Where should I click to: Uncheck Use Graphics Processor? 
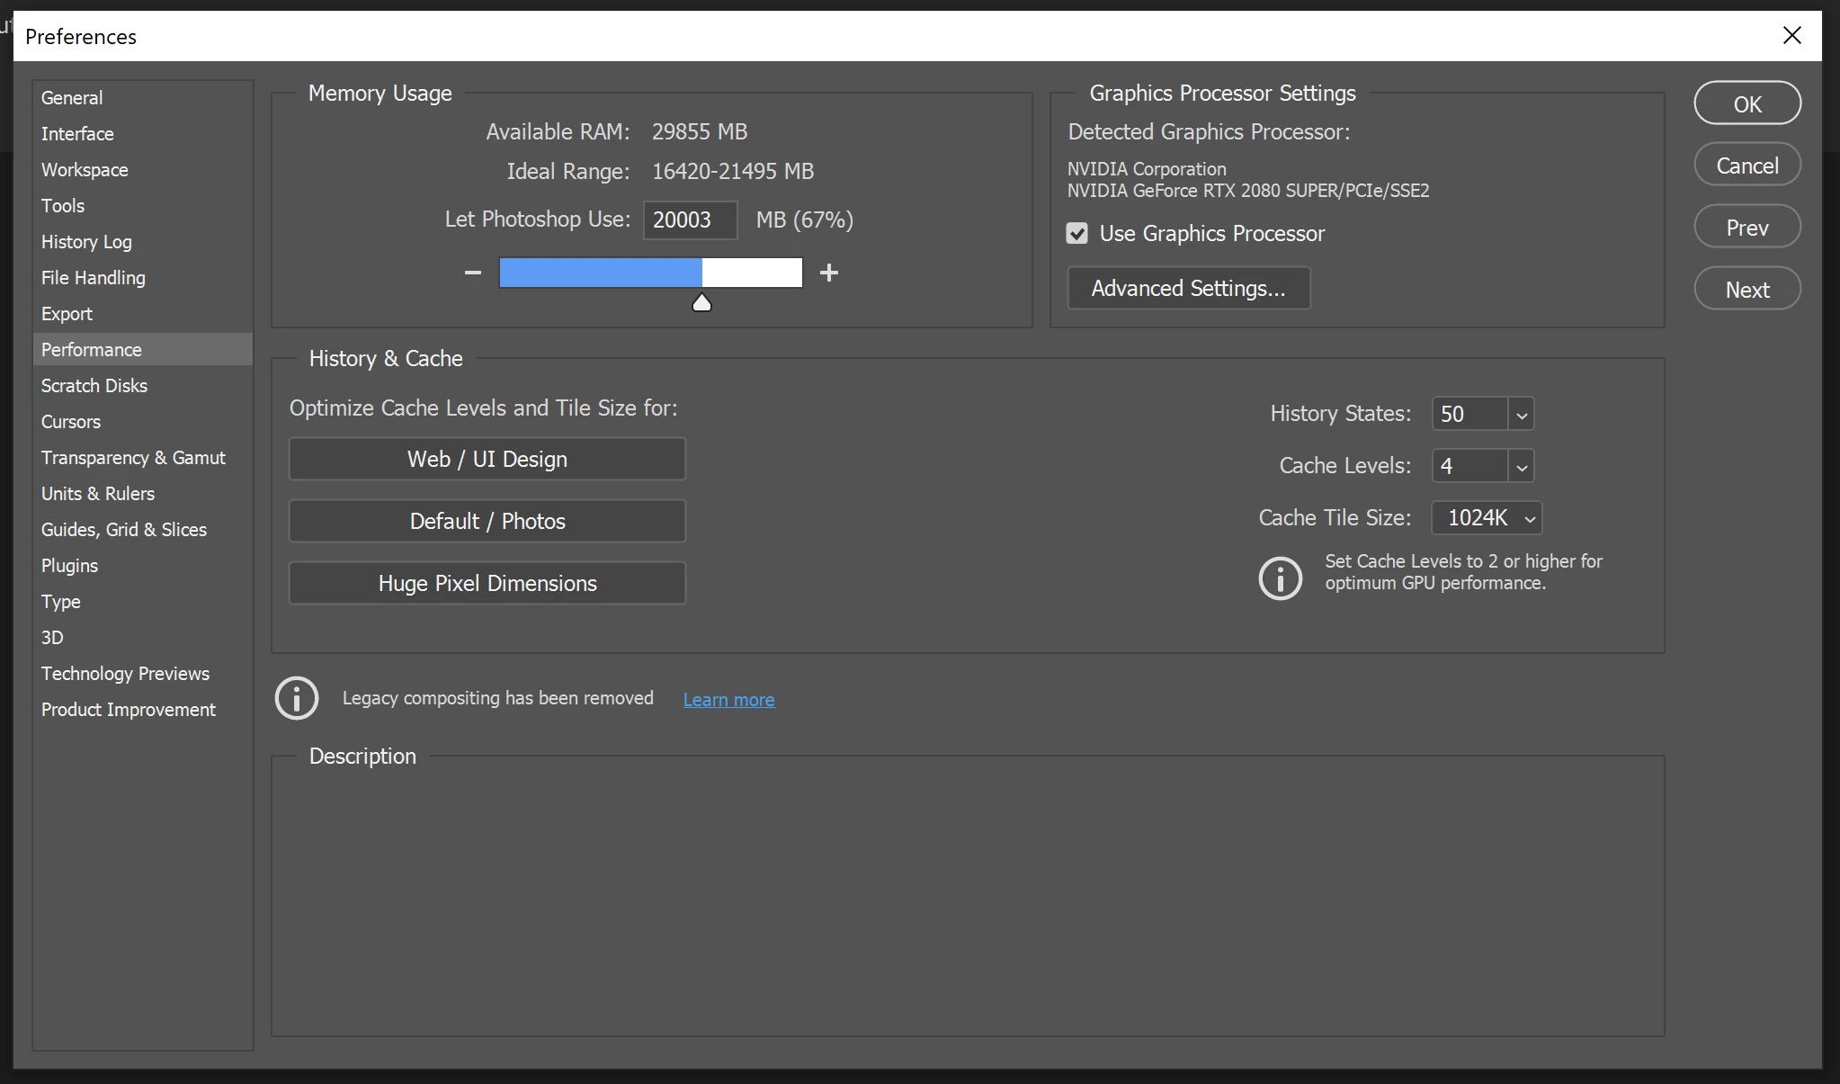tap(1076, 234)
